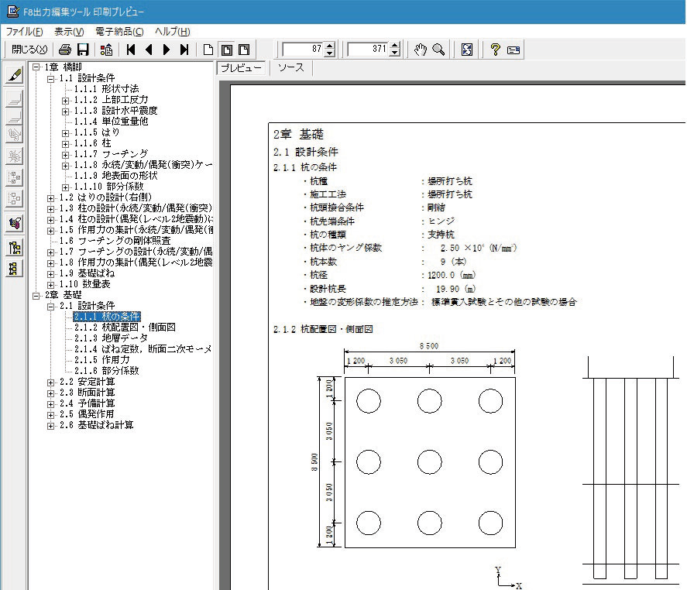
Task: Click the input field showing 371
Action: tap(369, 50)
